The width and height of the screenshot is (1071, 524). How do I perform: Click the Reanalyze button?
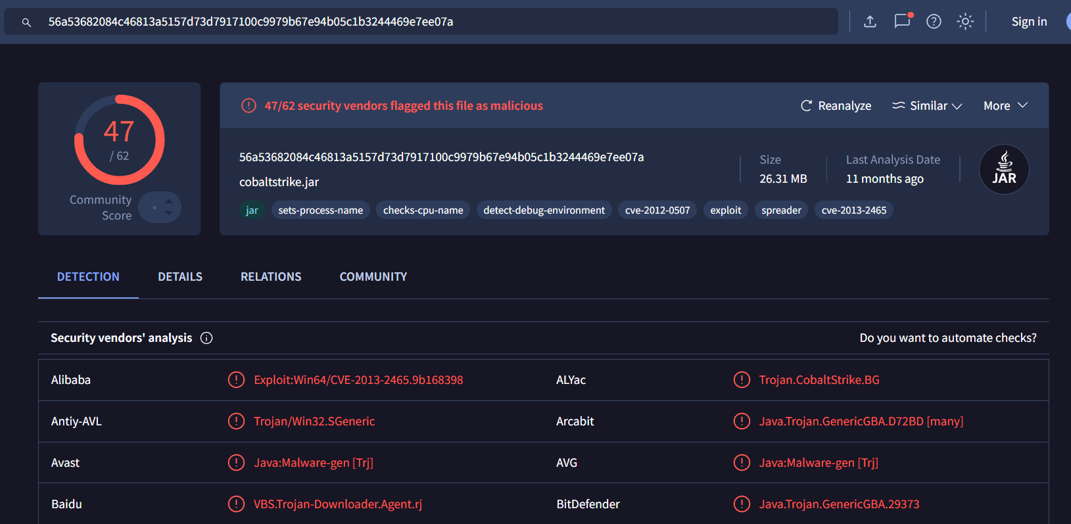[836, 106]
